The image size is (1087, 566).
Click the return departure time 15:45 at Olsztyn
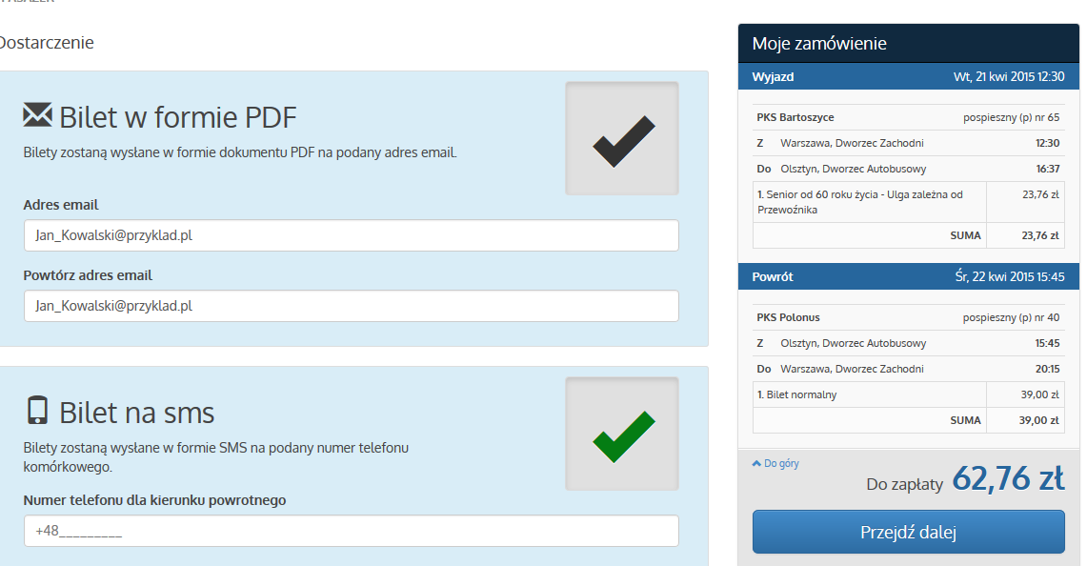tap(1048, 343)
